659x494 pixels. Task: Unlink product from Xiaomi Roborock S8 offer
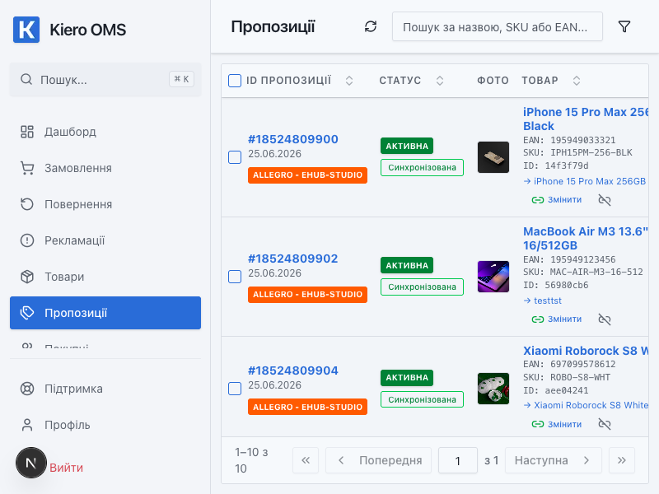point(605,424)
